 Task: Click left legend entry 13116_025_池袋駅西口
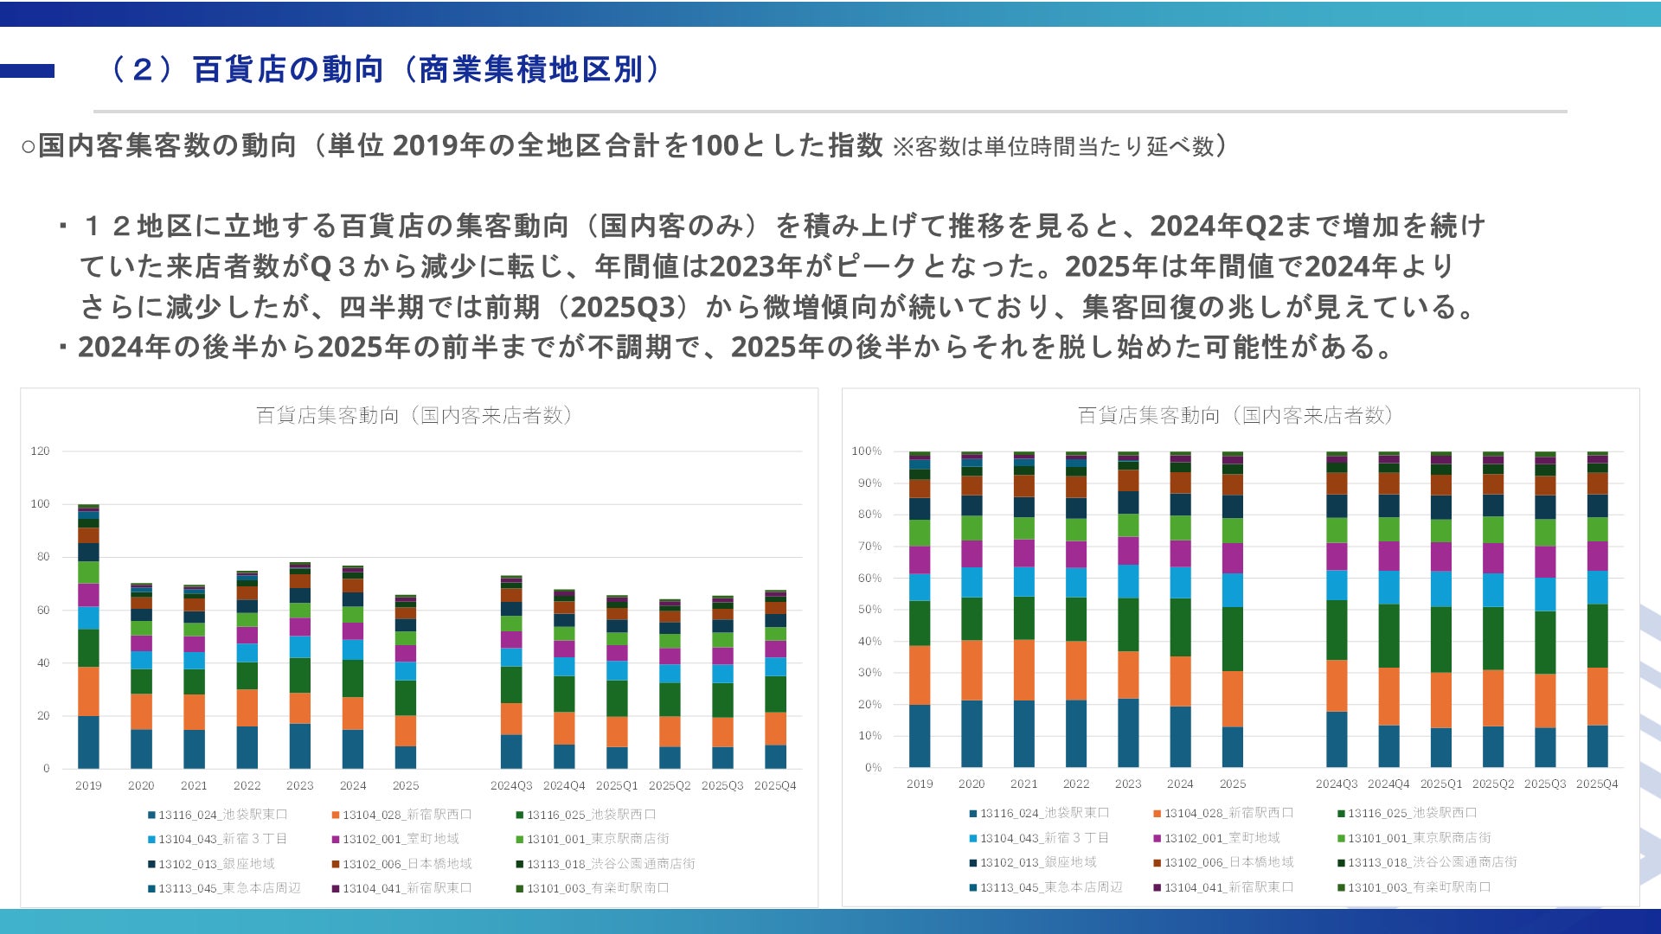(x=592, y=815)
